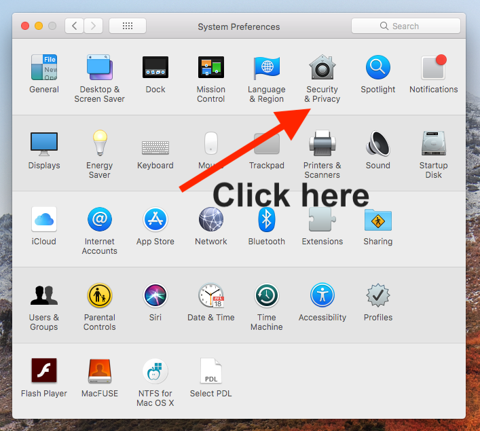The width and height of the screenshot is (480, 431).
Task: Open MacFUSE preferences
Action: tap(100, 371)
